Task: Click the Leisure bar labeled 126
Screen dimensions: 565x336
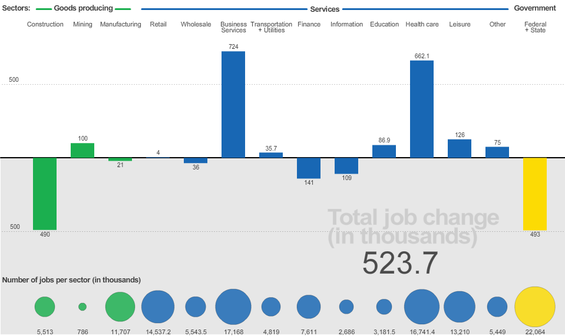Action: pyautogui.click(x=460, y=148)
